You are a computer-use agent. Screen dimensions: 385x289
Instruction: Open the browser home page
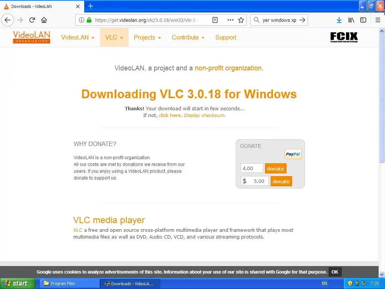pyautogui.click(x=44, y=20)
